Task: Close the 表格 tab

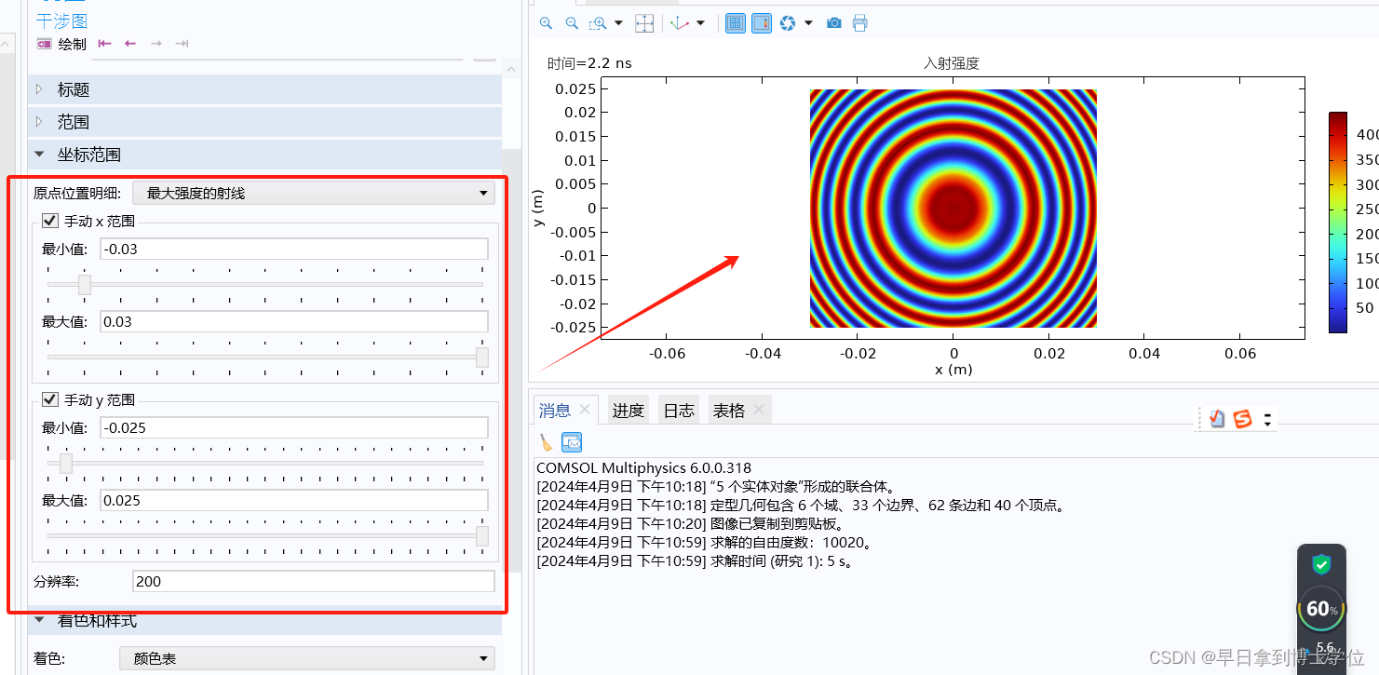Action: click(x=759, y=409)
